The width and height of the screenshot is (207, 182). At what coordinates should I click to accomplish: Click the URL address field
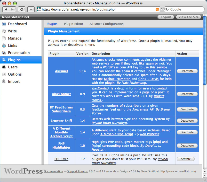coord(98,9)
